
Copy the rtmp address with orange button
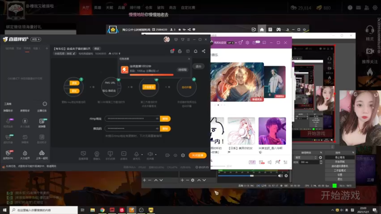click(x=165, y=118)
